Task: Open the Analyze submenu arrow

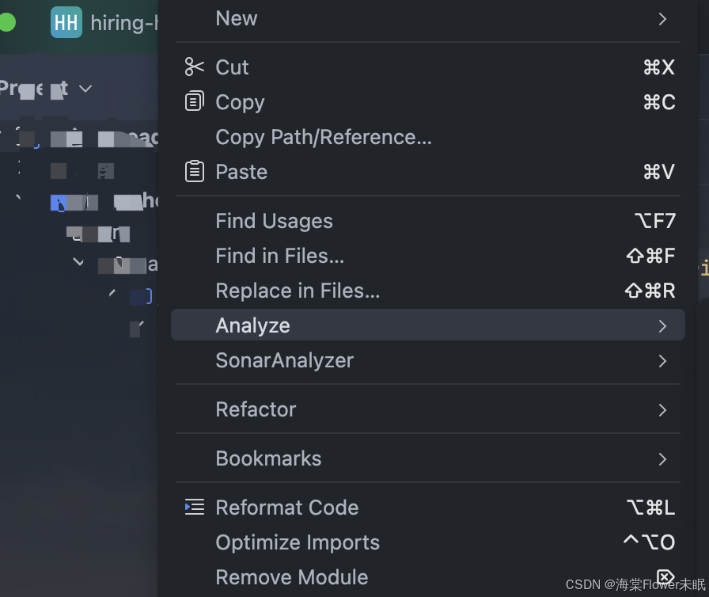Action: (662, 326)
